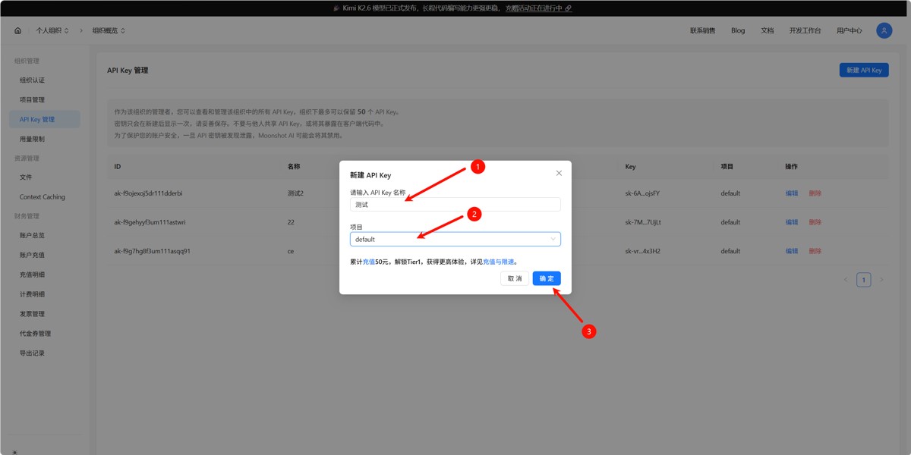Select 充值明细 in sidebar

(x=45, y=275)
